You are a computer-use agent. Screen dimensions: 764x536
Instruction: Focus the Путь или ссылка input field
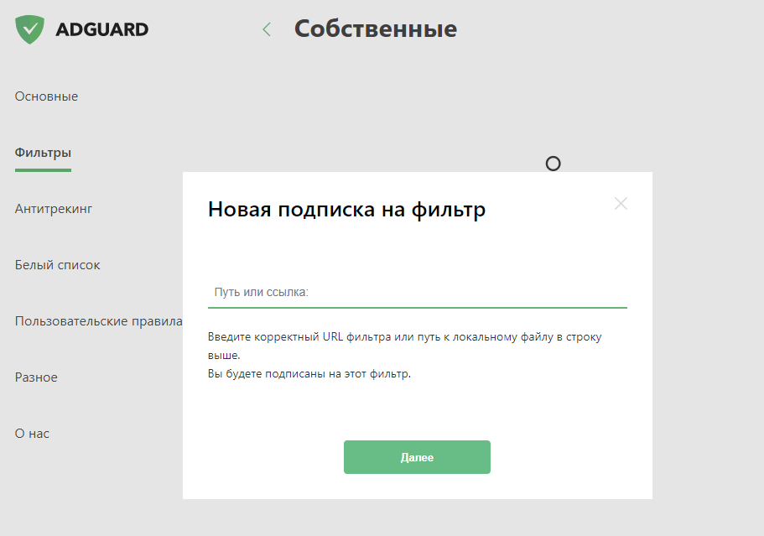point(417,292)
